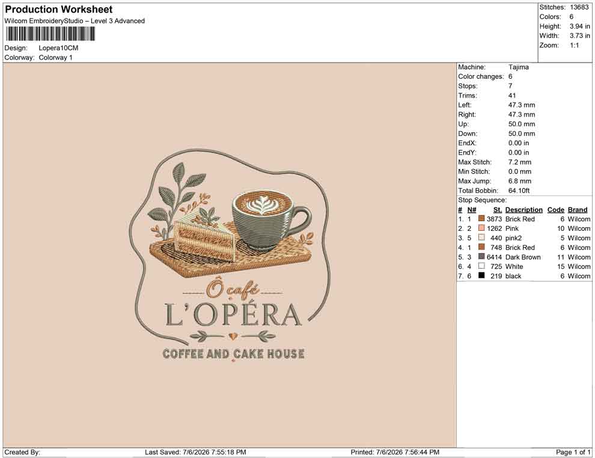
Task: Click the Zoom value 1:1
Action: click(575, 45)
